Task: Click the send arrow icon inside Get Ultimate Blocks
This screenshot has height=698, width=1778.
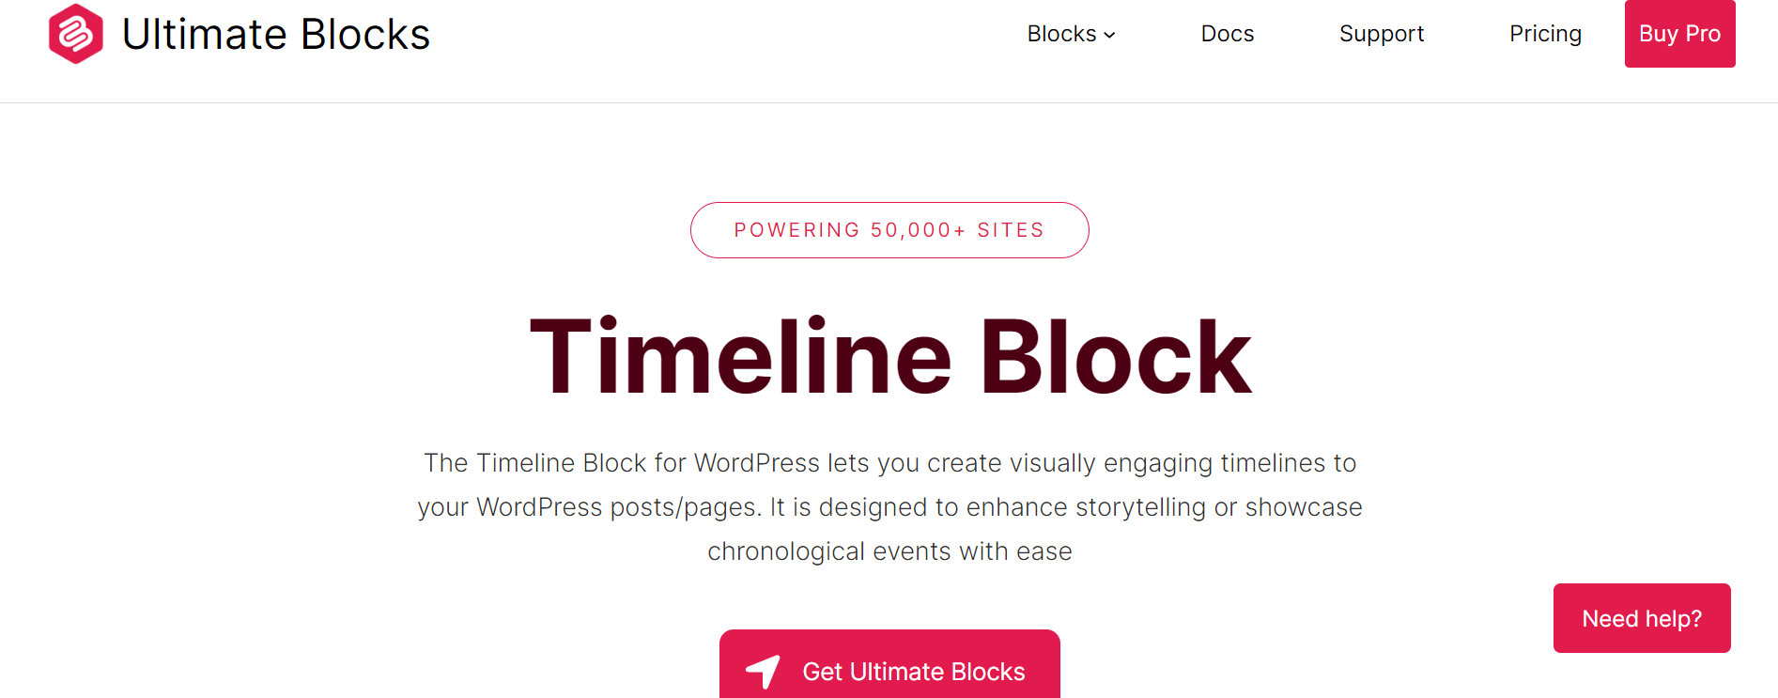Action: [x=763, y=672]
